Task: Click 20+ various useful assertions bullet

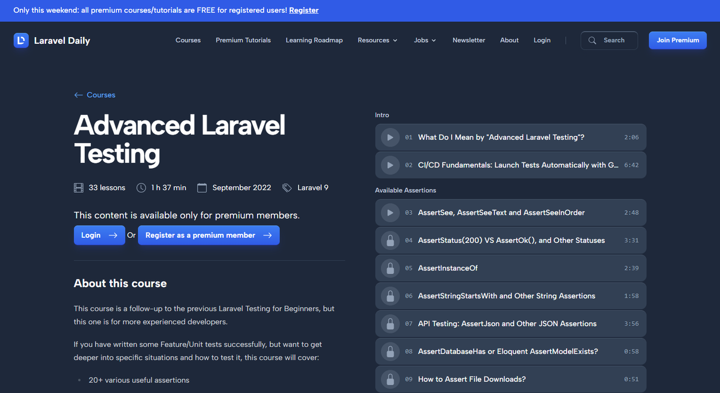Action: (x=139, y=380)
